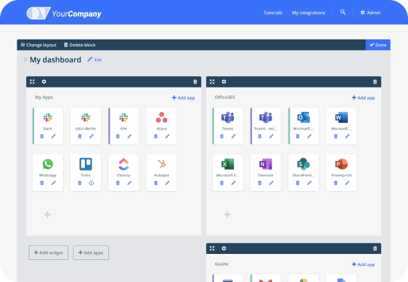Expand the My Apps widget fullscreen

click(32, 82)
